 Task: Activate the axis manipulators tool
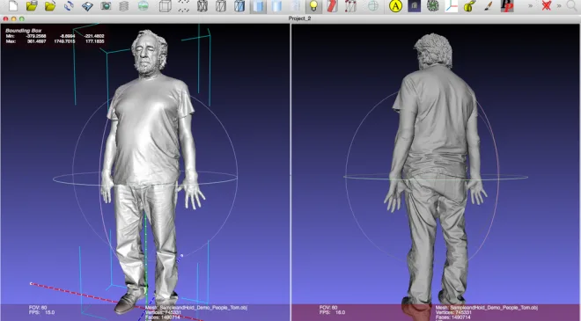(x=452, y=6)
